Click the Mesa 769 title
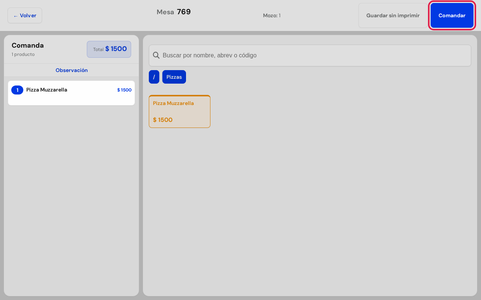This screenshot has width=481, height=300. 174,12
